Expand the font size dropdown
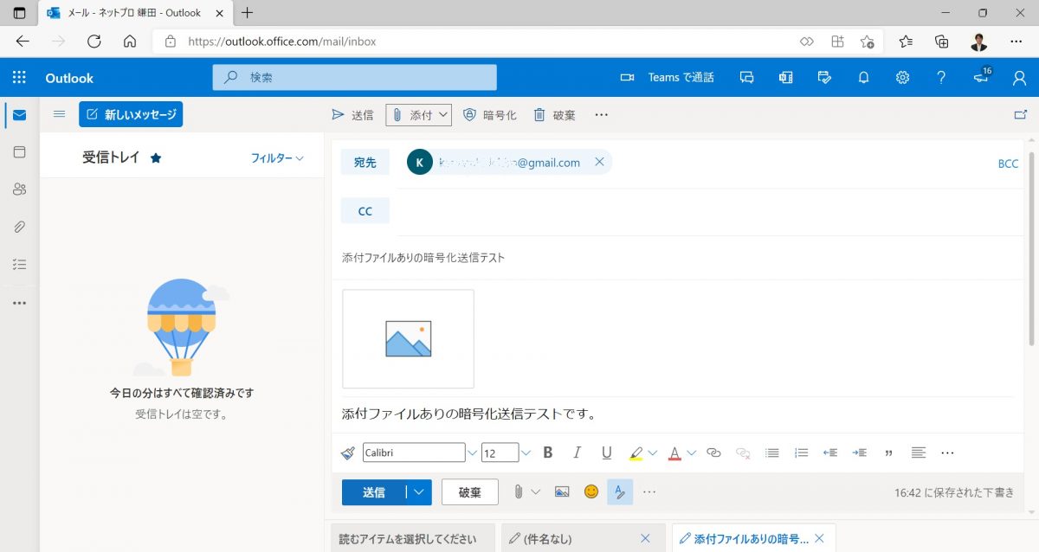The height and width of the screenshot is (552, 1039). [x=526, y=452]
